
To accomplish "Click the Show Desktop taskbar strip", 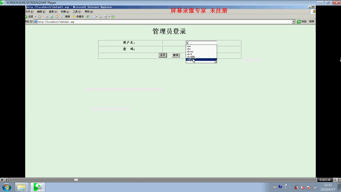I will click(x=339, y=187).
